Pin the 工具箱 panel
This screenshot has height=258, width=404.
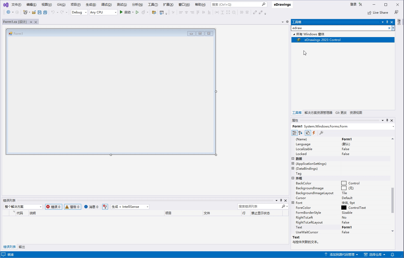point(387,22)
